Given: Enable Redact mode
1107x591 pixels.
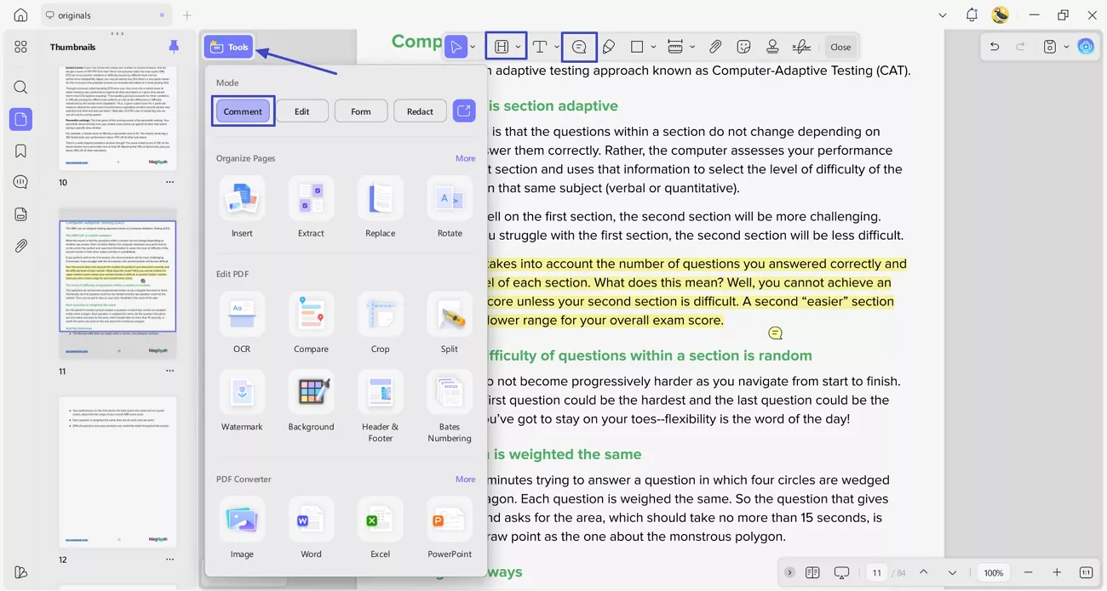Looking at the screenshot, I should click(x=419, y=111).
